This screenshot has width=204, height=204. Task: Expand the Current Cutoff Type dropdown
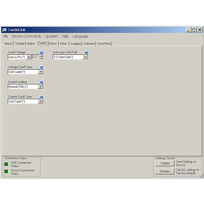41,101
